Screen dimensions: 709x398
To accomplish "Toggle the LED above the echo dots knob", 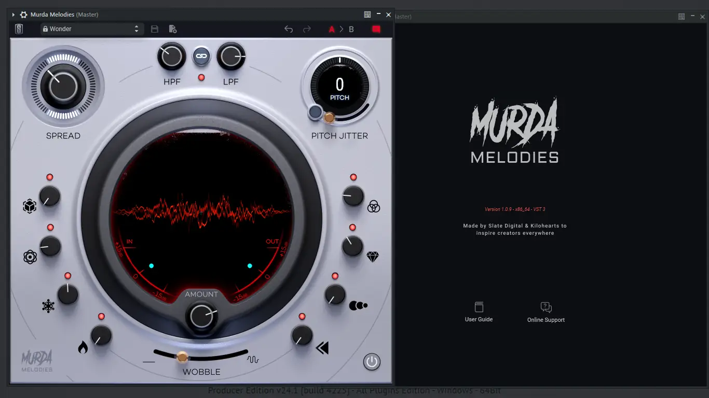I will (335, 276).
